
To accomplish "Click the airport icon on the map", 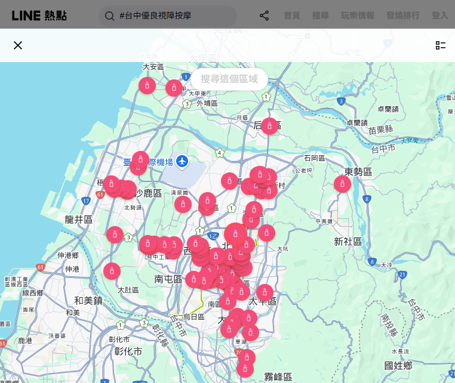I will [182, 162].
